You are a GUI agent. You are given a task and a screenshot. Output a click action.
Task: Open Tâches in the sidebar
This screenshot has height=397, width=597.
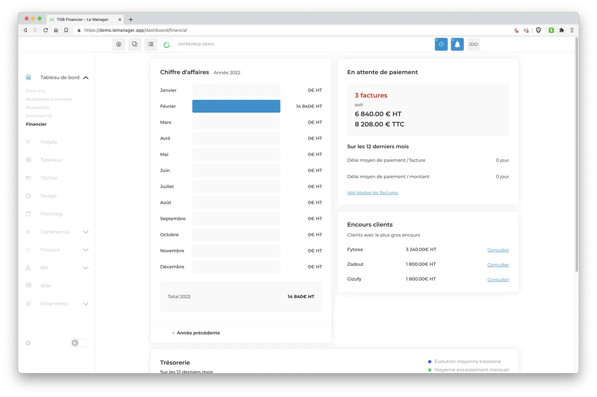[49, 178]
